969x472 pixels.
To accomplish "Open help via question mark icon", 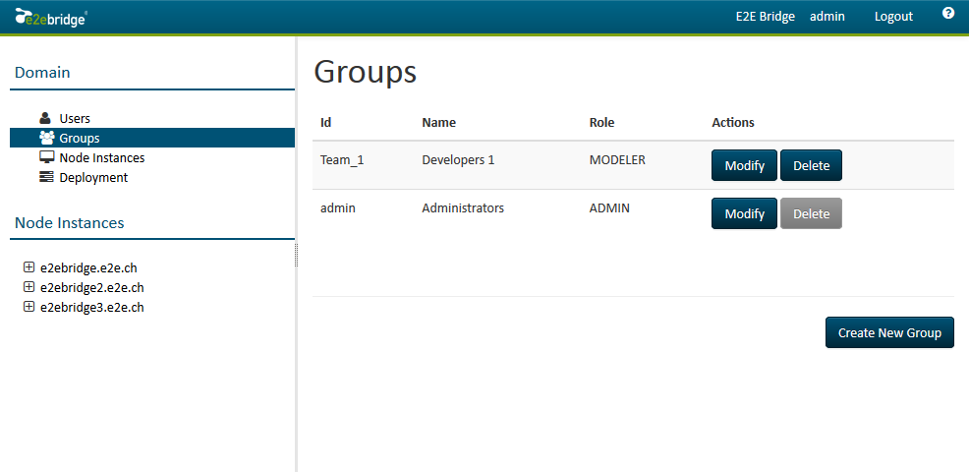I will point(948,14).
